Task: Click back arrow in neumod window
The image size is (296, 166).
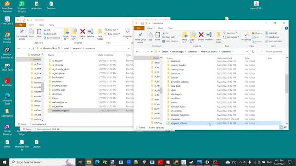Action: click(18, 48)
